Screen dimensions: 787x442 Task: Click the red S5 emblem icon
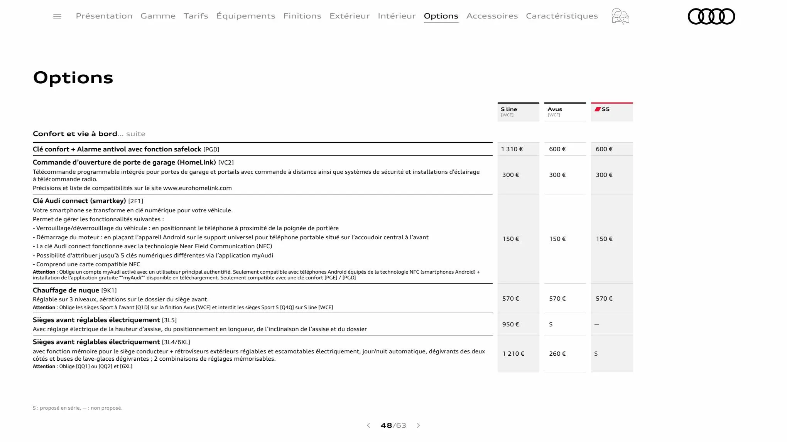tap(598, 109)
